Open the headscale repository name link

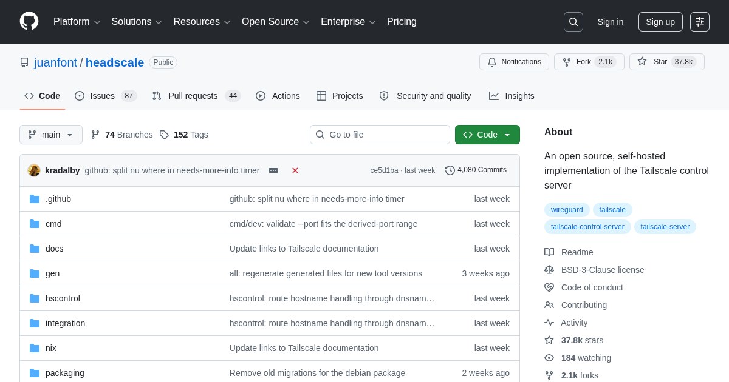point(115,62)
